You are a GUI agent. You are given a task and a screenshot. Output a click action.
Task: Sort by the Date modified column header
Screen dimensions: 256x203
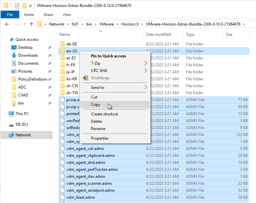point(158,34)
